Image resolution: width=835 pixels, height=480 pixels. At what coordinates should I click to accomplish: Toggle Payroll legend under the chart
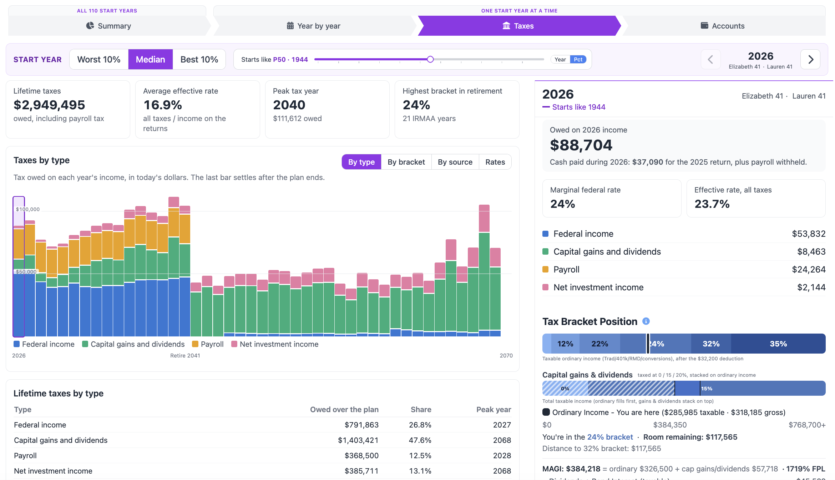point(208,344)
